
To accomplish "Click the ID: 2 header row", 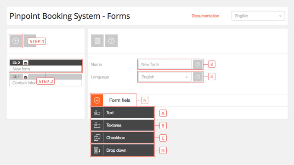I will pyautogui.click(x=45, y=63).
